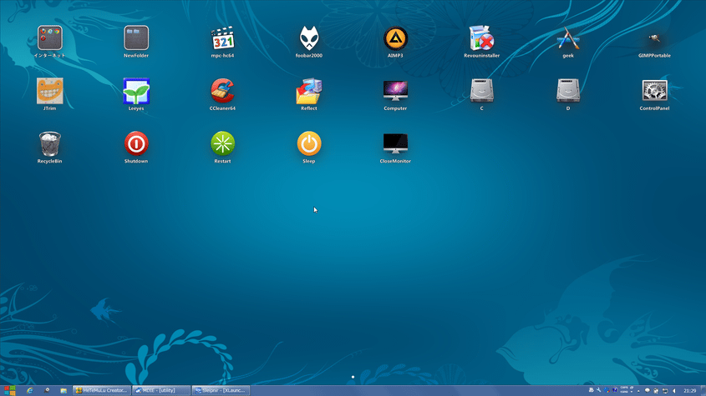Viewport: 706px width, 396px height.
Task: Click the speaker volume tray icon
Action: click(x=674, y=391)
